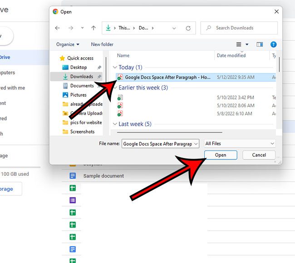Go up one folder level
295x263 pixels.
click(93, 28)
